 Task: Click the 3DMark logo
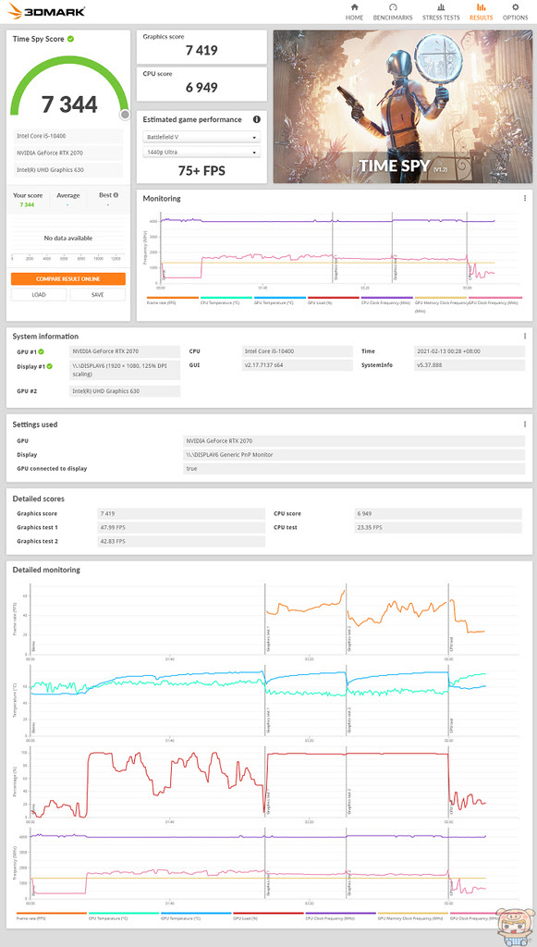[x=46, y=11]
